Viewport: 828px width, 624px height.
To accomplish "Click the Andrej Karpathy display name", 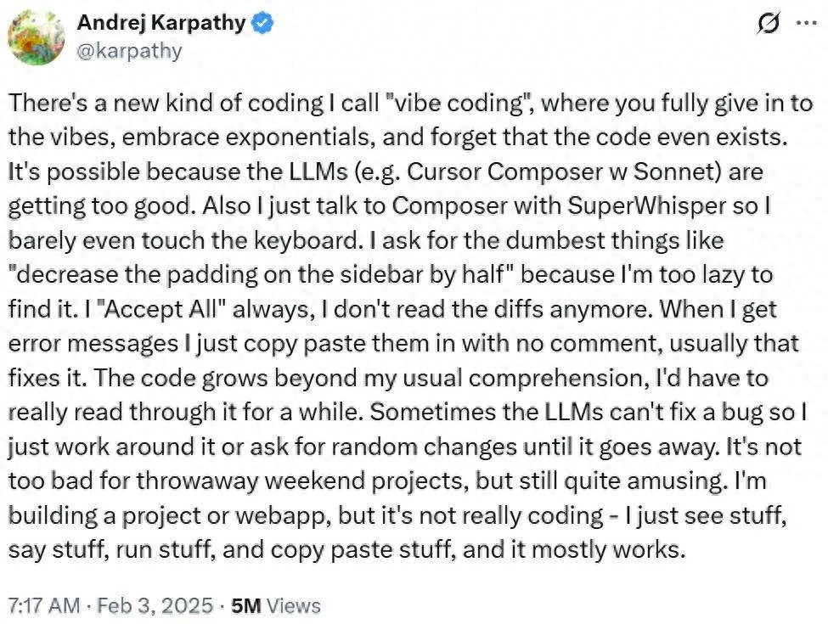I will click(161, 24).
